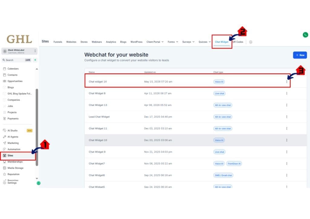Image resolution: width=310 pixels, height=219 pixels.
Task: Click the Name column header
Action: point(92,72)
